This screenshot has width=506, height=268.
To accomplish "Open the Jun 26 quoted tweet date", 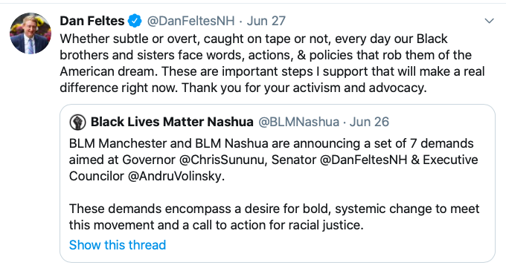I will 370,122.
